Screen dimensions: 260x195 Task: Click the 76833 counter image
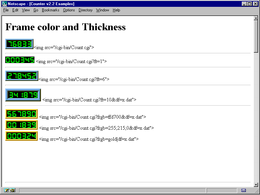pyautogui.click(x=19, y=44)
